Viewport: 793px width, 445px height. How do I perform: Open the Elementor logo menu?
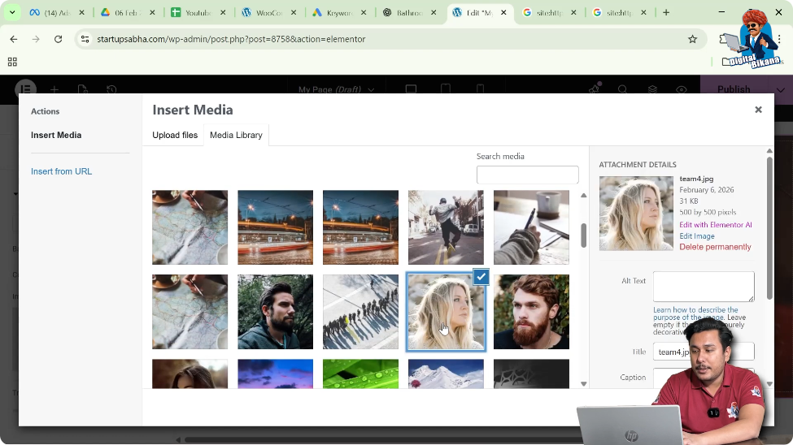25,89
